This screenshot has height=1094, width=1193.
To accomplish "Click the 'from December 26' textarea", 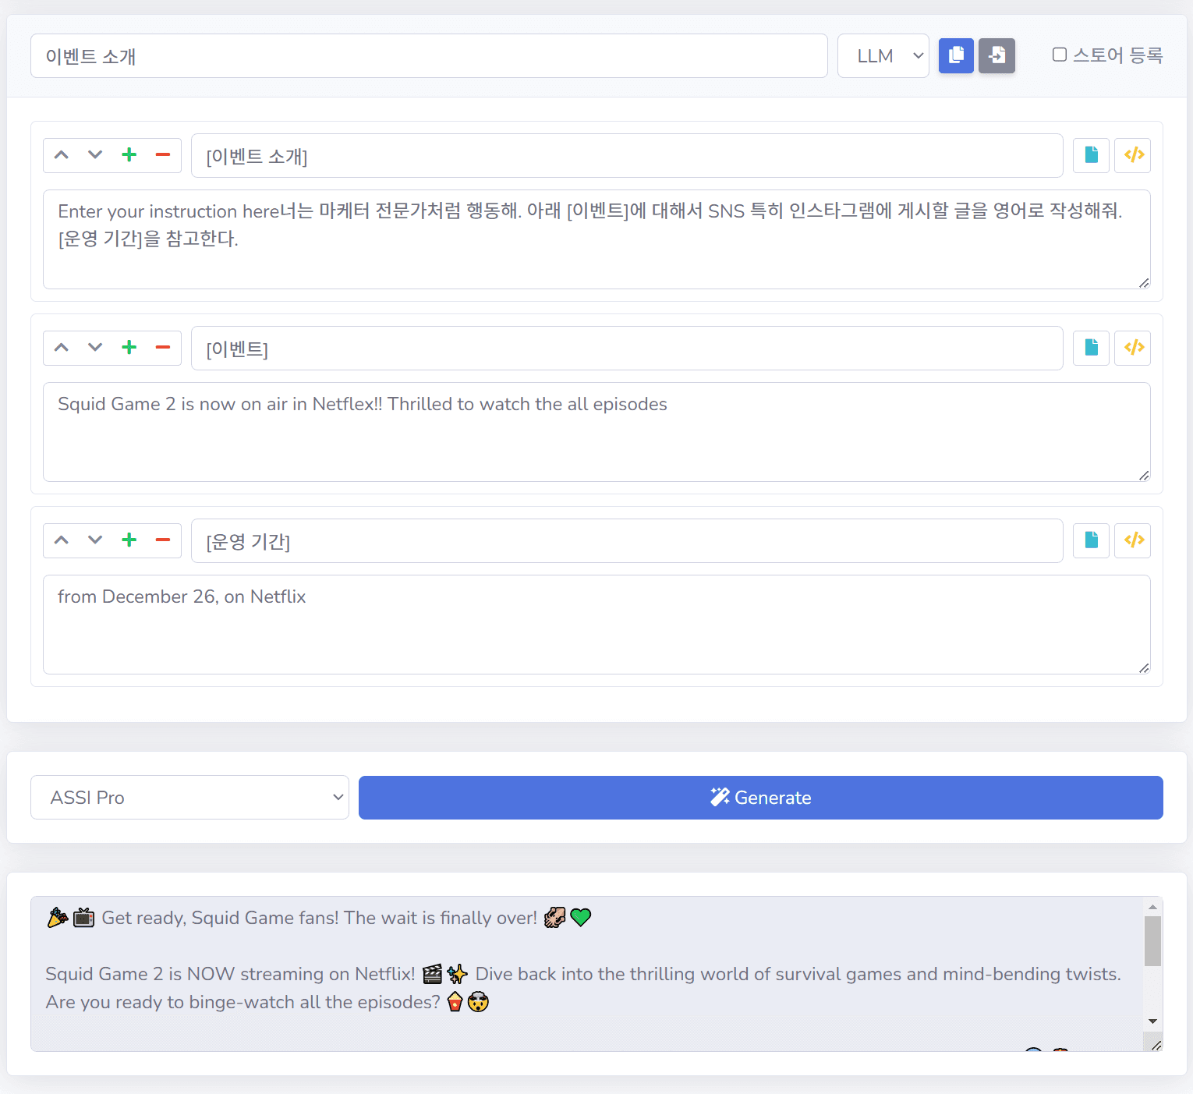I will click(596, 625).
